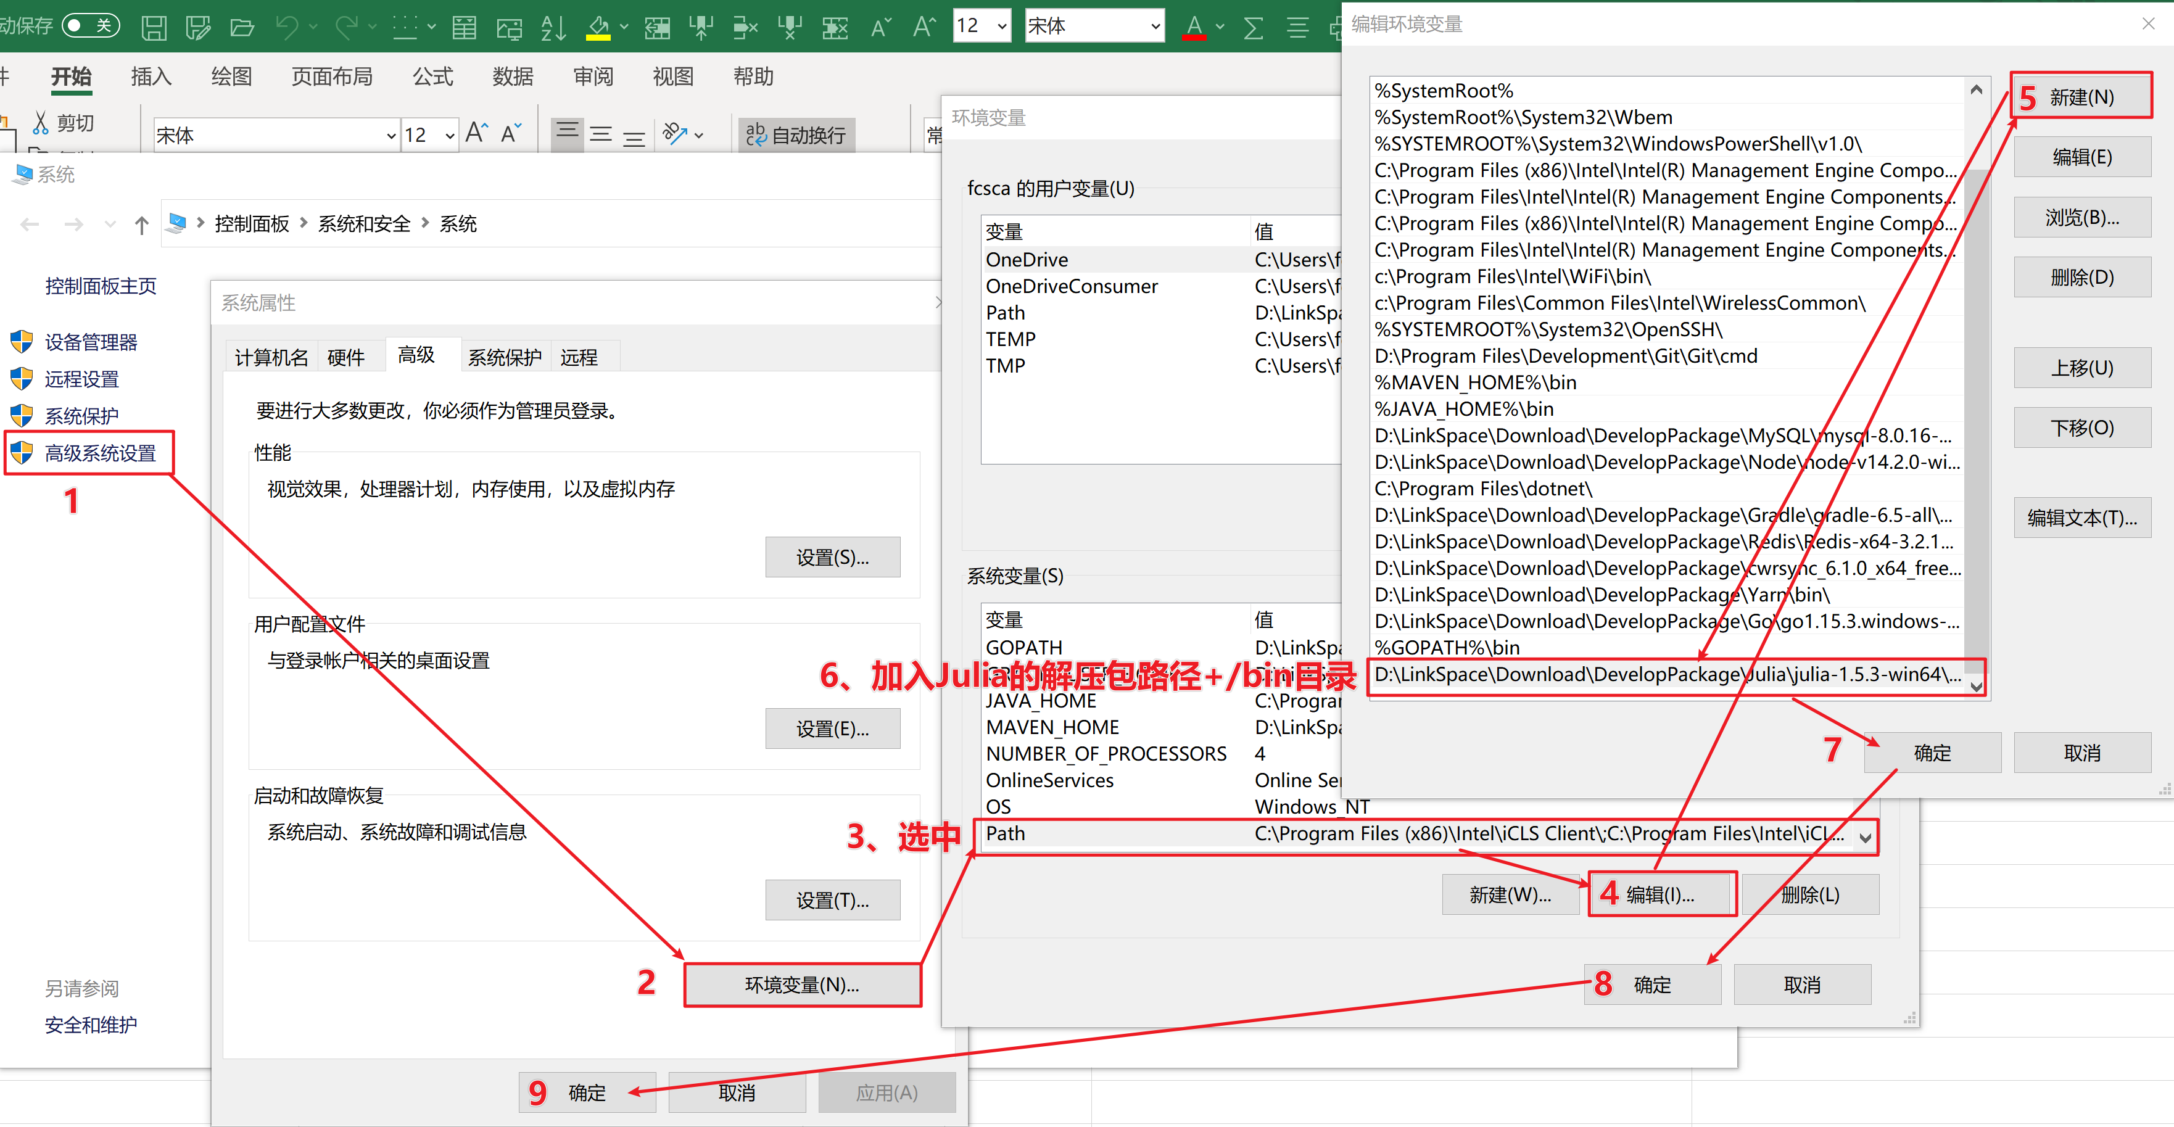Toggle top align button in ribbon
2174x1127 pixels.
[x=567, y=133]
